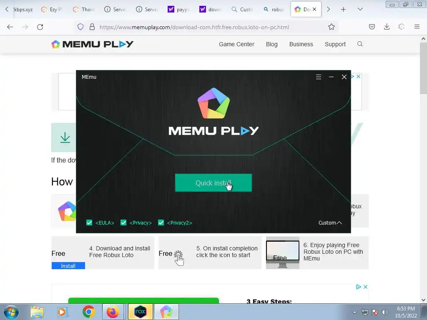Image resolution: width=427 pixels, height=320 pixels.
Task: Go back with the browser back arrow
Action: coord(10,27)
